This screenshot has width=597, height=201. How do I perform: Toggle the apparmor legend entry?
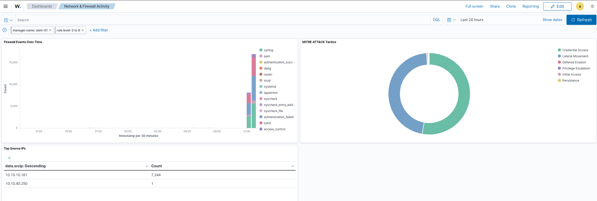coord(271,93)
